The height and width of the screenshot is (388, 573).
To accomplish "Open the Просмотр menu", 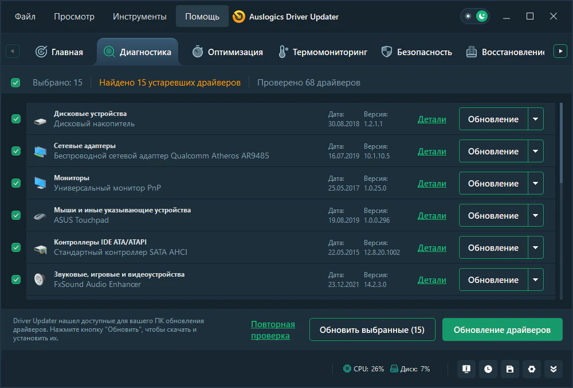I will click(74, 17).
